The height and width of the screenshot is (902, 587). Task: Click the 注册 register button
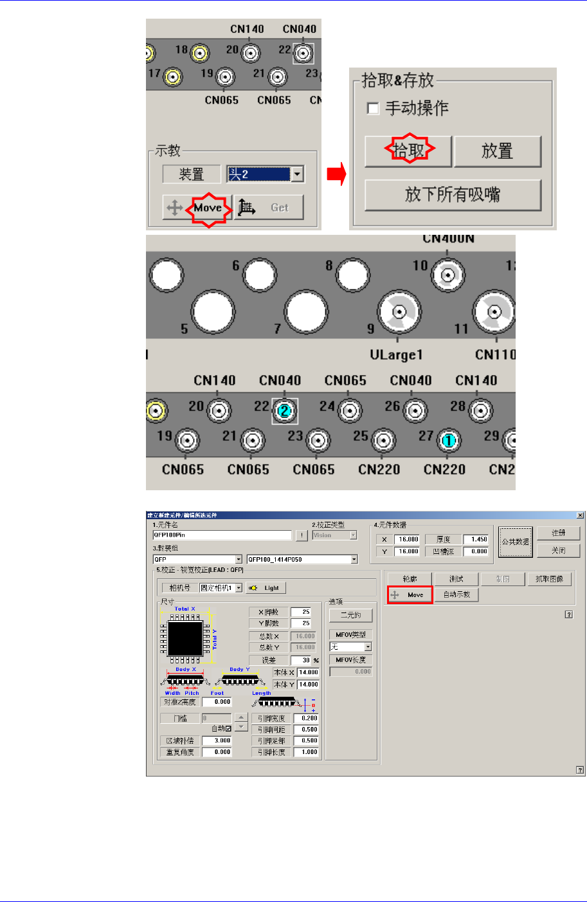coord(559,533)
